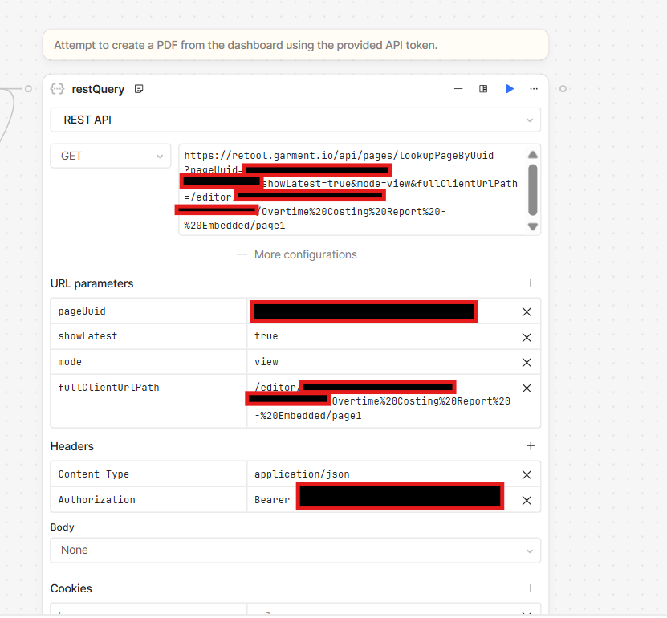Remove the mode parameter row
This screenshot has height=618, width=667.
[x=527, y=362]
